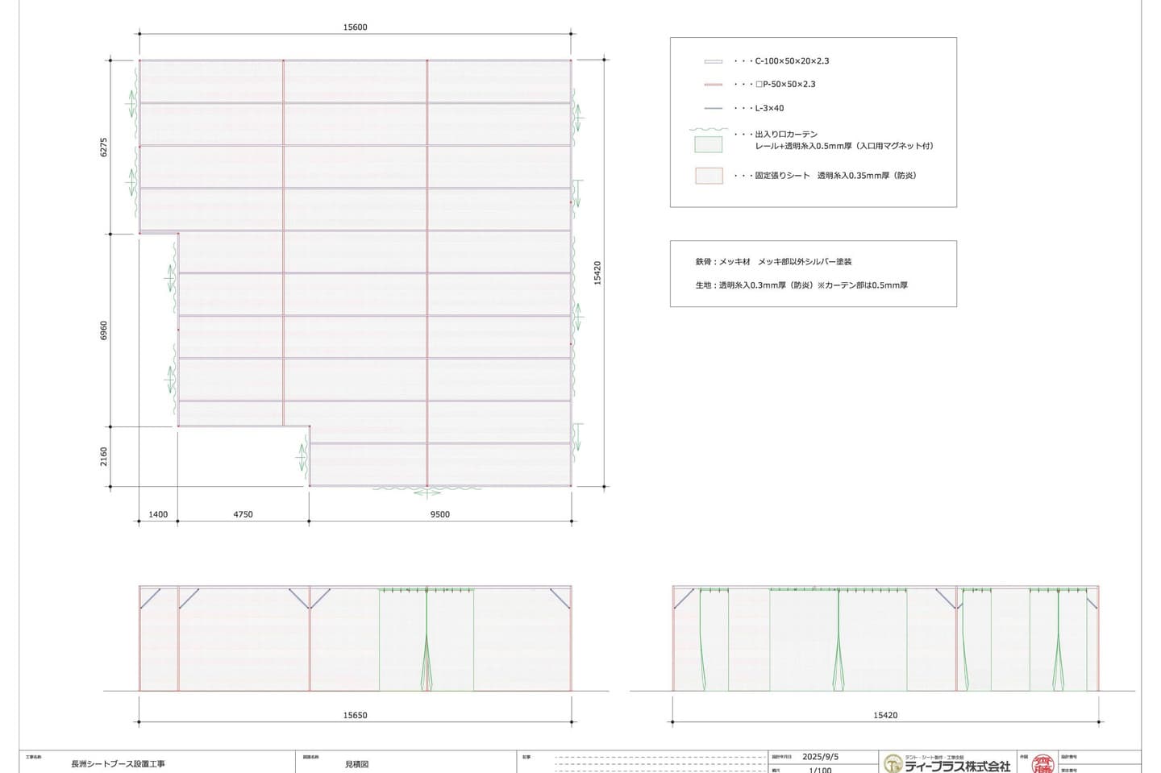Image resolution: width=1161 pixels, height=773 pixels.
Task: Click the red □P-50×50×2.3 legend line
Action: (x=713, y=85)
